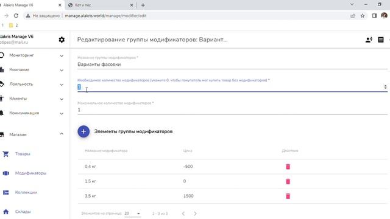Select the Alakris Manage V6 tab
Viewport: 390px width, 219px height.
point(31,5)
